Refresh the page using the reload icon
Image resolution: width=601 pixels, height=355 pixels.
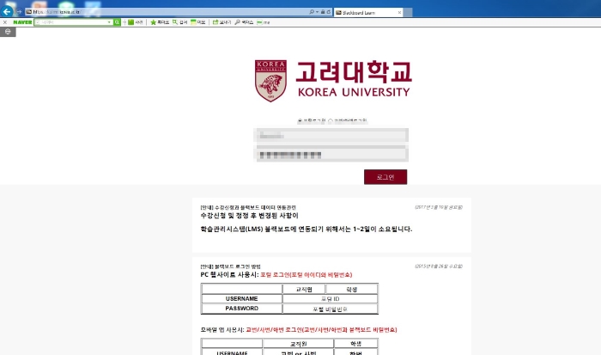point(329,12)
